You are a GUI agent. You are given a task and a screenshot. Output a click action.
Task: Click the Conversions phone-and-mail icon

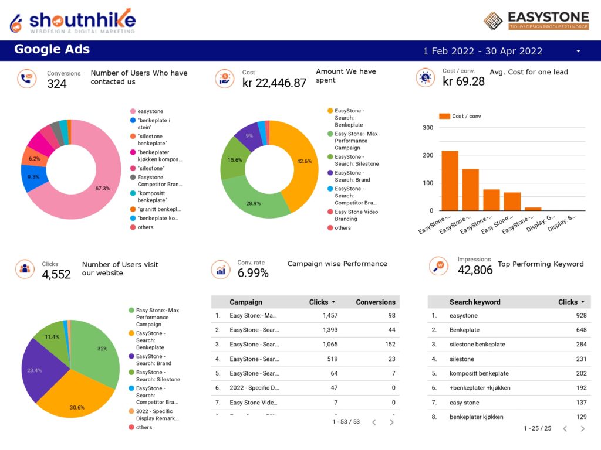click(x=26, y=79)
